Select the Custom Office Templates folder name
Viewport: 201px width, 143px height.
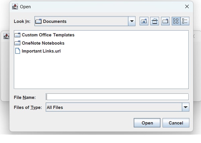point(48,35)
